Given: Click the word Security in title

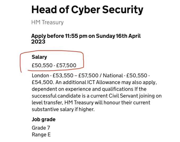Looking at the screenshot, I should click(x=123, y=10).
